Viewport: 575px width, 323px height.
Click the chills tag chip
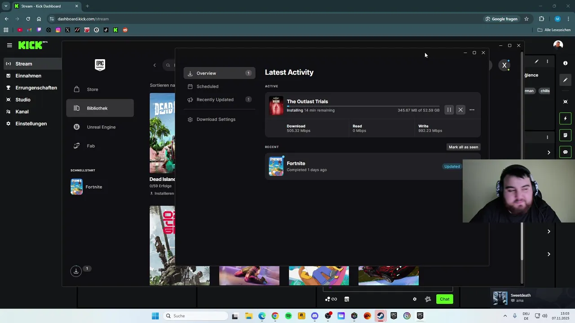(545, 91)
